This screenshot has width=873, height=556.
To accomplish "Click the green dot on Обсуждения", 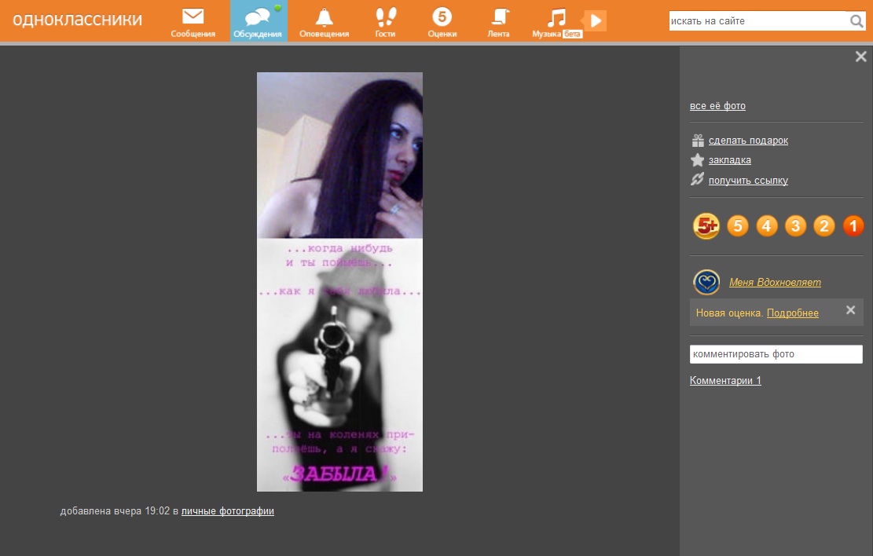I will click(x=277, y=8).
